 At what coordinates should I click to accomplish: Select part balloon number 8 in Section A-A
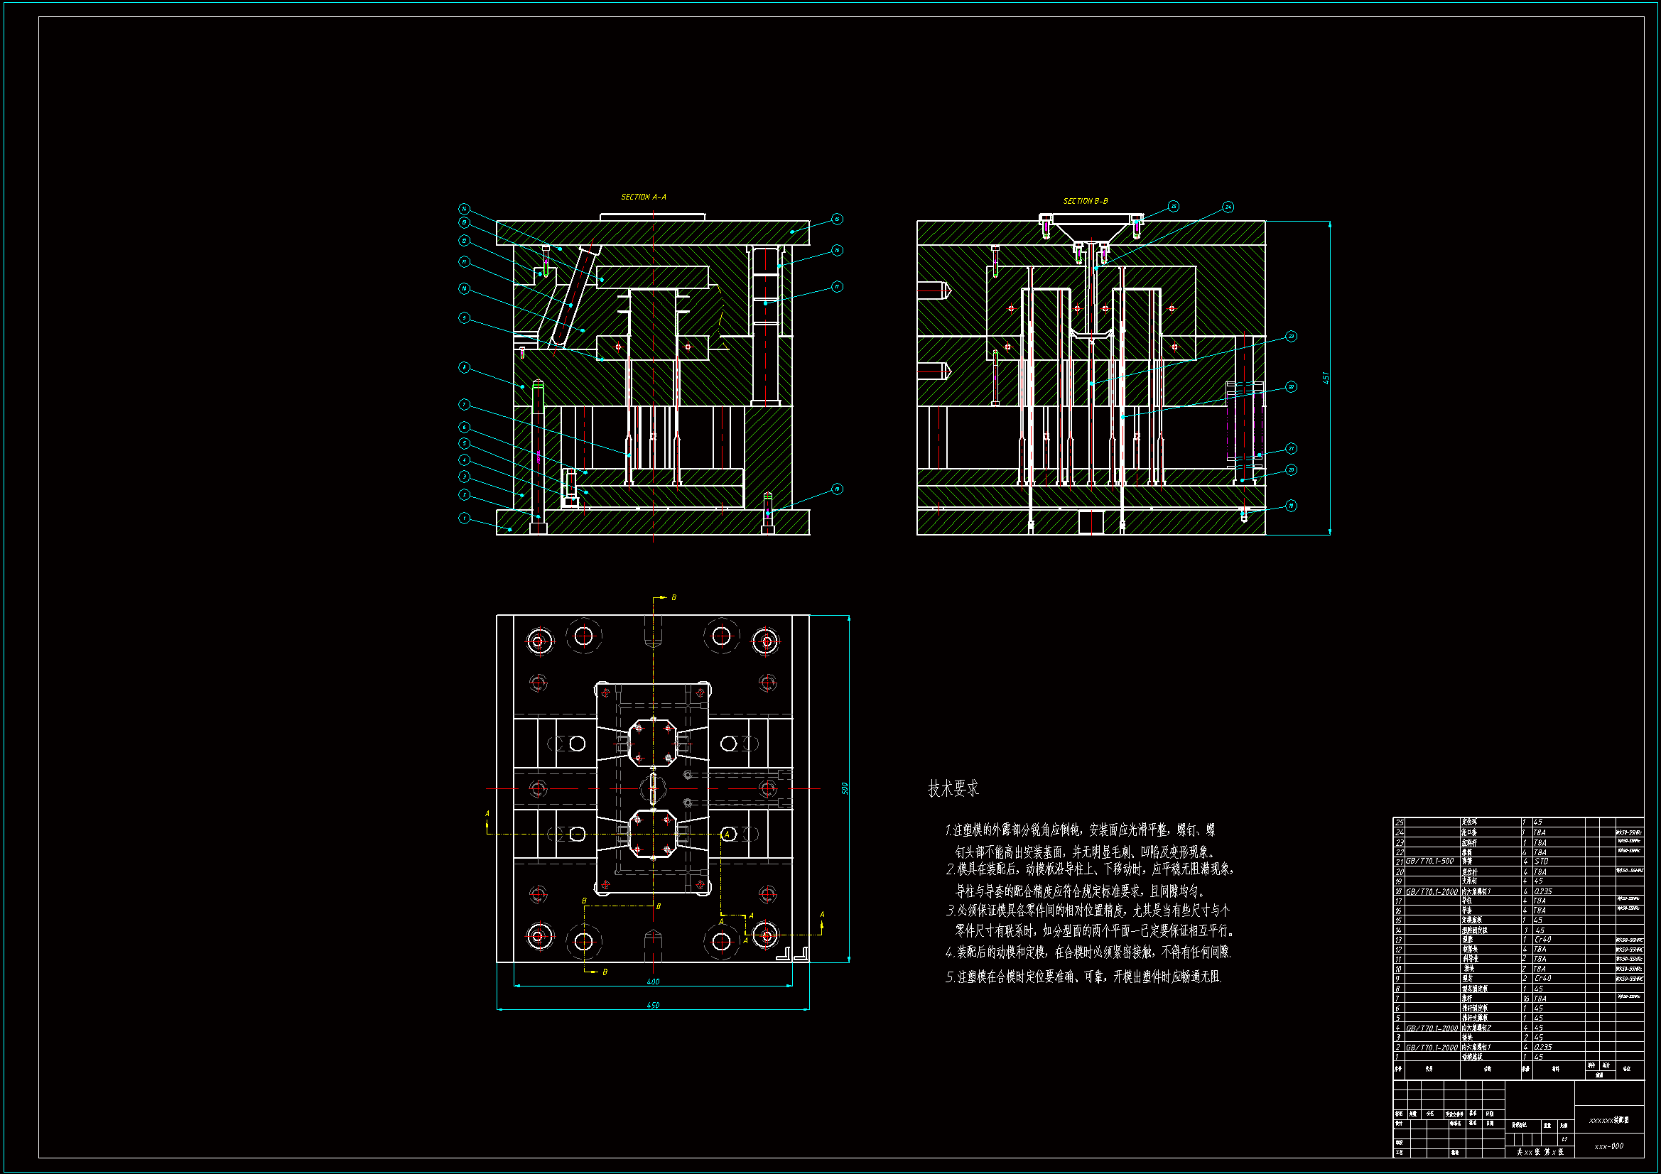(x=465, y=367)
